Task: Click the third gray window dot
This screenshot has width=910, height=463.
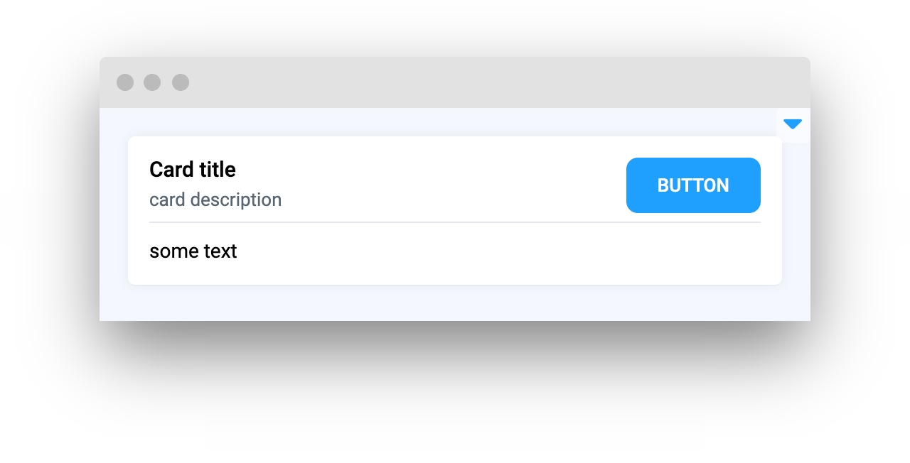Action: (181, 82)
